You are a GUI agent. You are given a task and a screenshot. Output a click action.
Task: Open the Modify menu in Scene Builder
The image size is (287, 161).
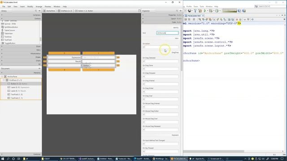point(30,7)
